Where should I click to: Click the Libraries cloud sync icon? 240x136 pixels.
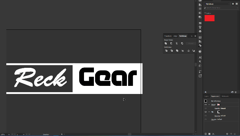click(x=232, y=92)
